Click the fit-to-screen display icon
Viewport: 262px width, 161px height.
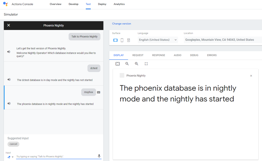click(118, 64)
